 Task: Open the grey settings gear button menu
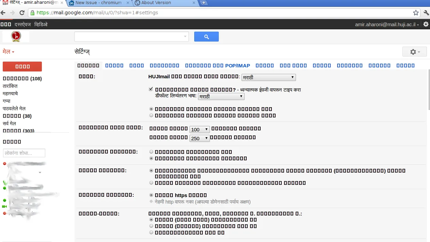(x=414, y=52)
